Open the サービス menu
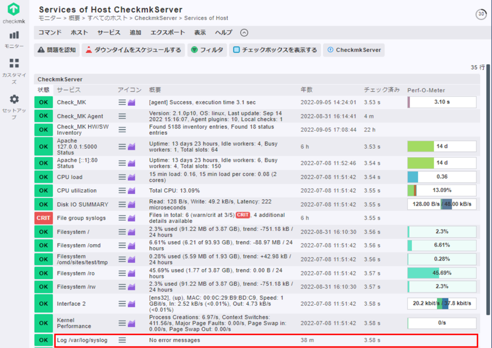This screenshot has height=348, width=492. tap(109, 33)
